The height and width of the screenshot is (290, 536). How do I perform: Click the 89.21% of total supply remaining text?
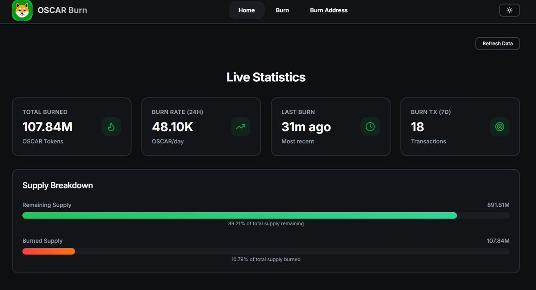tap(266, 223)
